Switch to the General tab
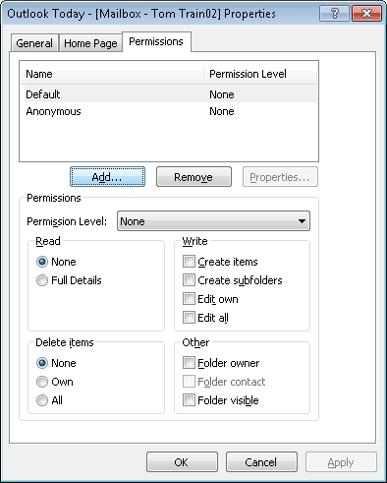 (34, 43)
